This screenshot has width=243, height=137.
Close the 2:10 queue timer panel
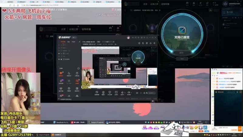point(241,9)
